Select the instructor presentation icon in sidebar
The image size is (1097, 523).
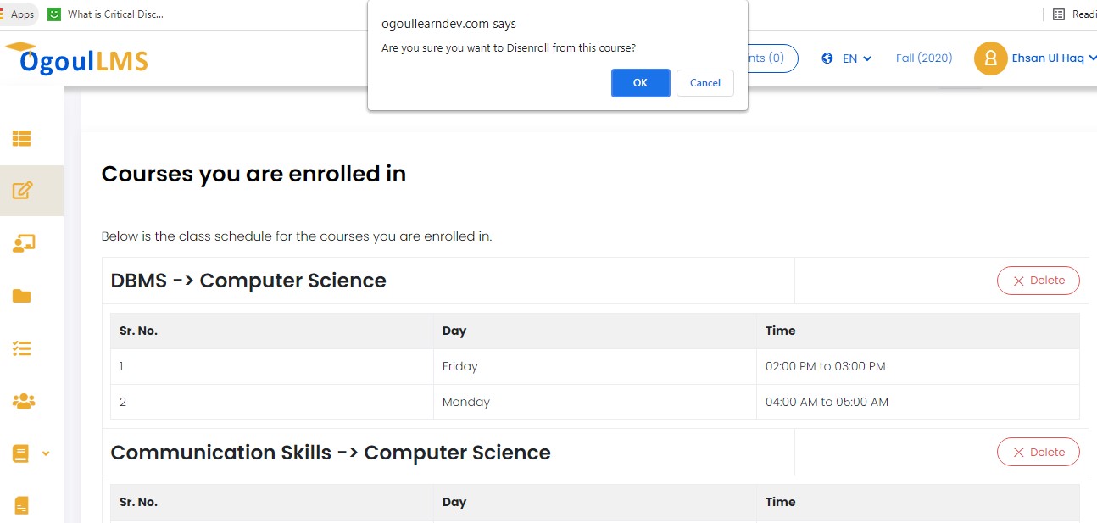pos(23,243)
